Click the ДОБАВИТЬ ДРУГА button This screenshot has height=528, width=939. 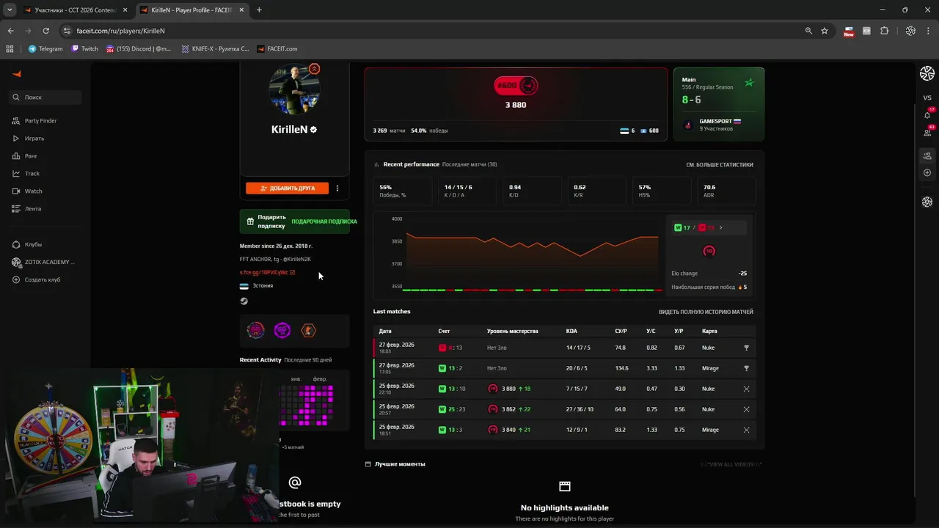tap(287, 188)
